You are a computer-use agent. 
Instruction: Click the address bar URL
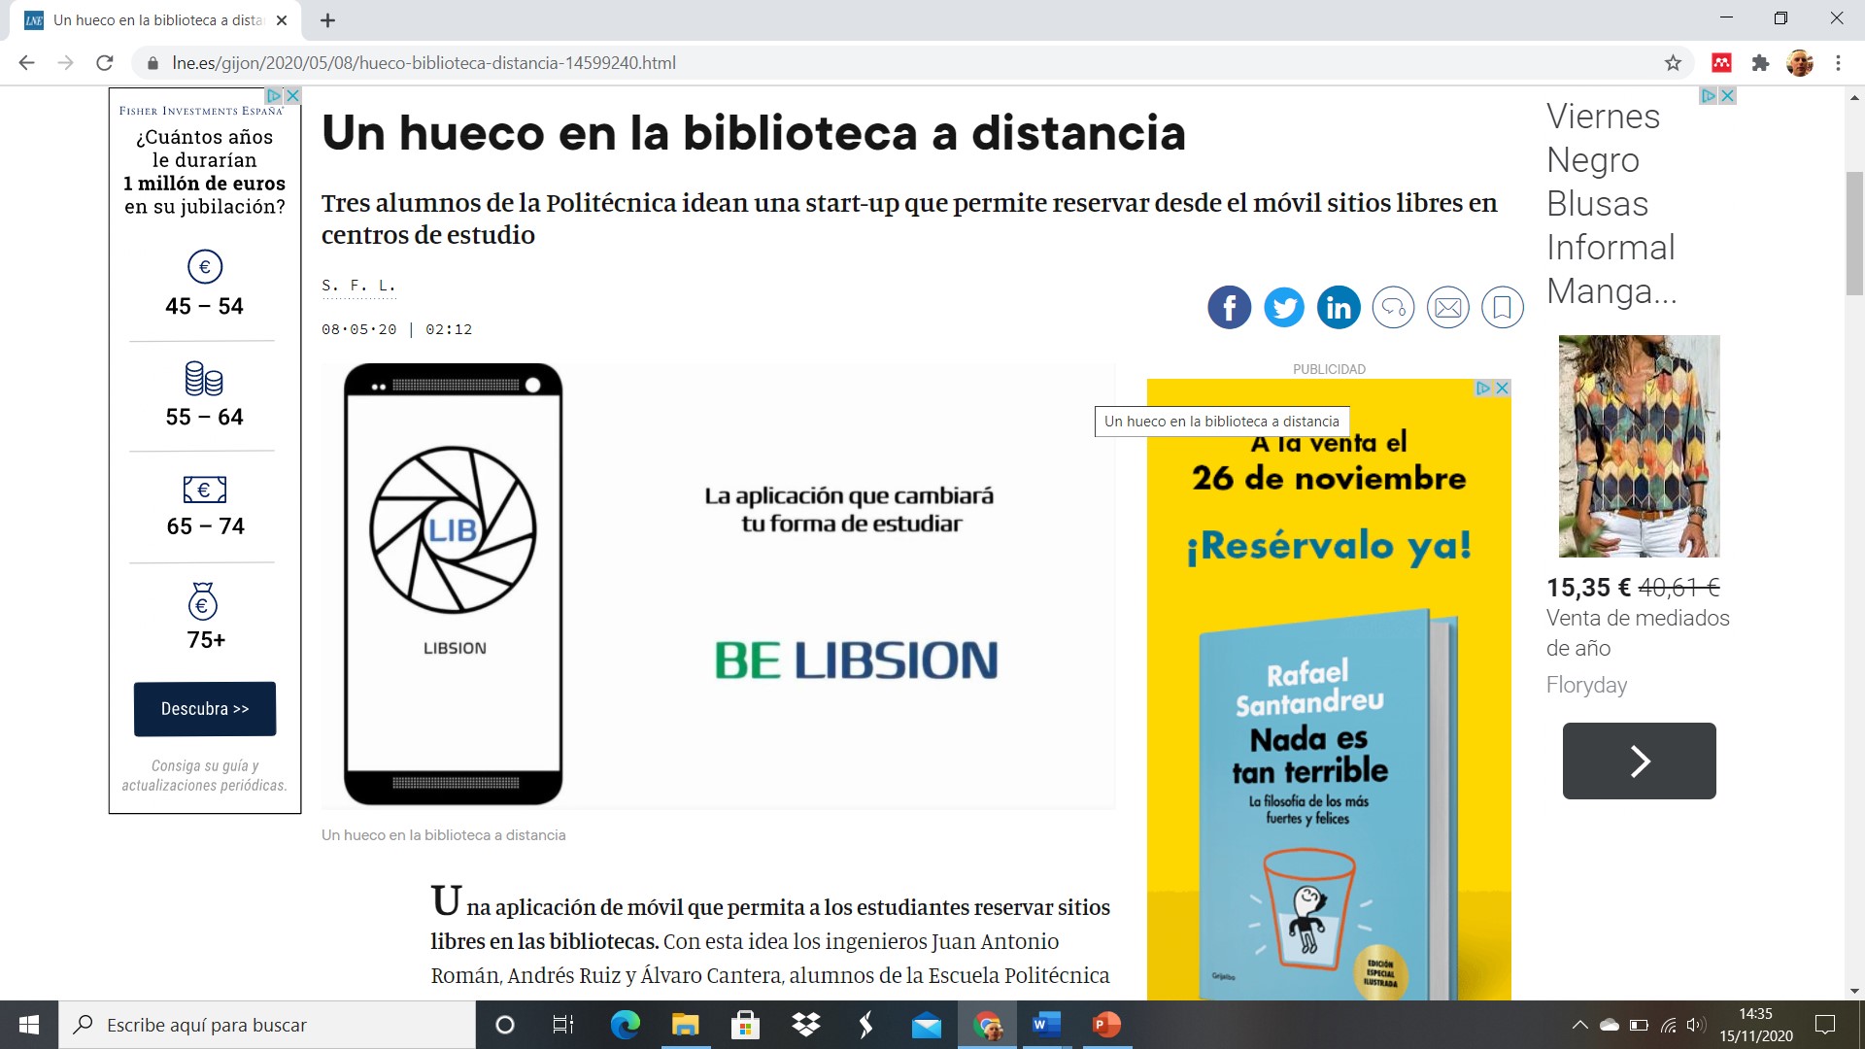pyautogui.click(x=424, y=63)
